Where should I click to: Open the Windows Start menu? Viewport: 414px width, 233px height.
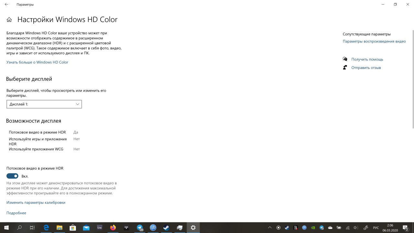click(x=6, y=227)
